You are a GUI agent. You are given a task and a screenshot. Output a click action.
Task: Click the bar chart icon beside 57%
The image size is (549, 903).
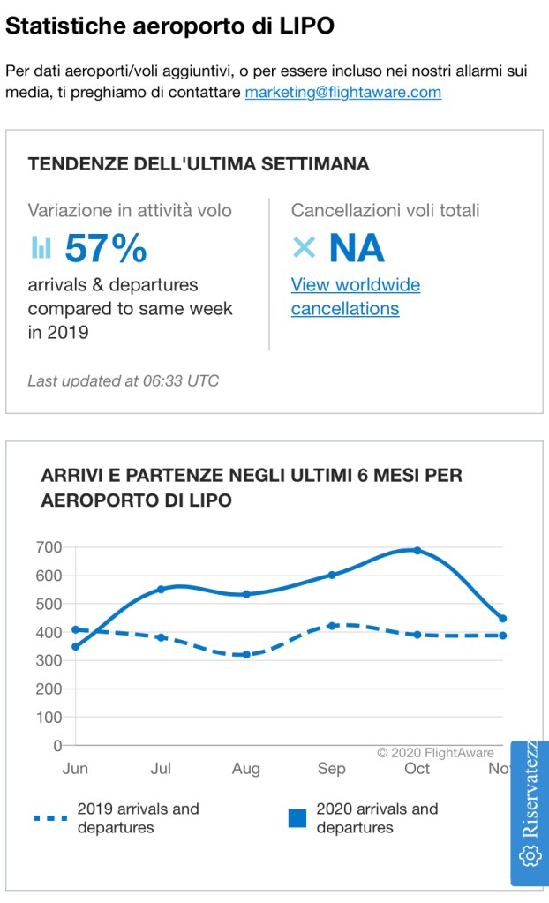click(x=41, y=248)
